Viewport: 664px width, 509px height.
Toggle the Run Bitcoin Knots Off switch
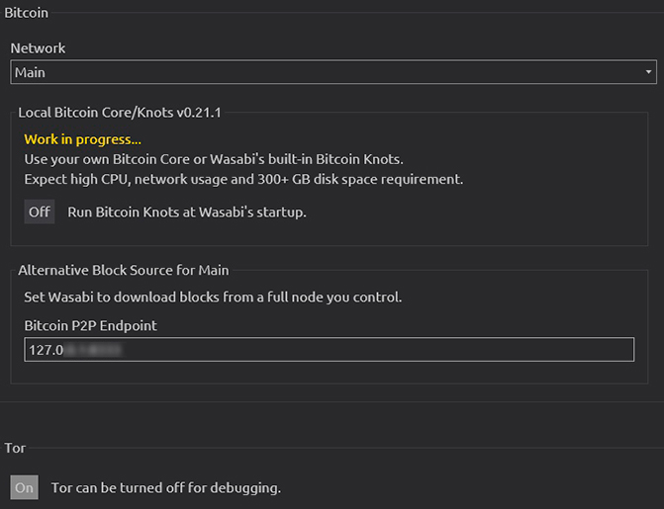tap(40, 212)
